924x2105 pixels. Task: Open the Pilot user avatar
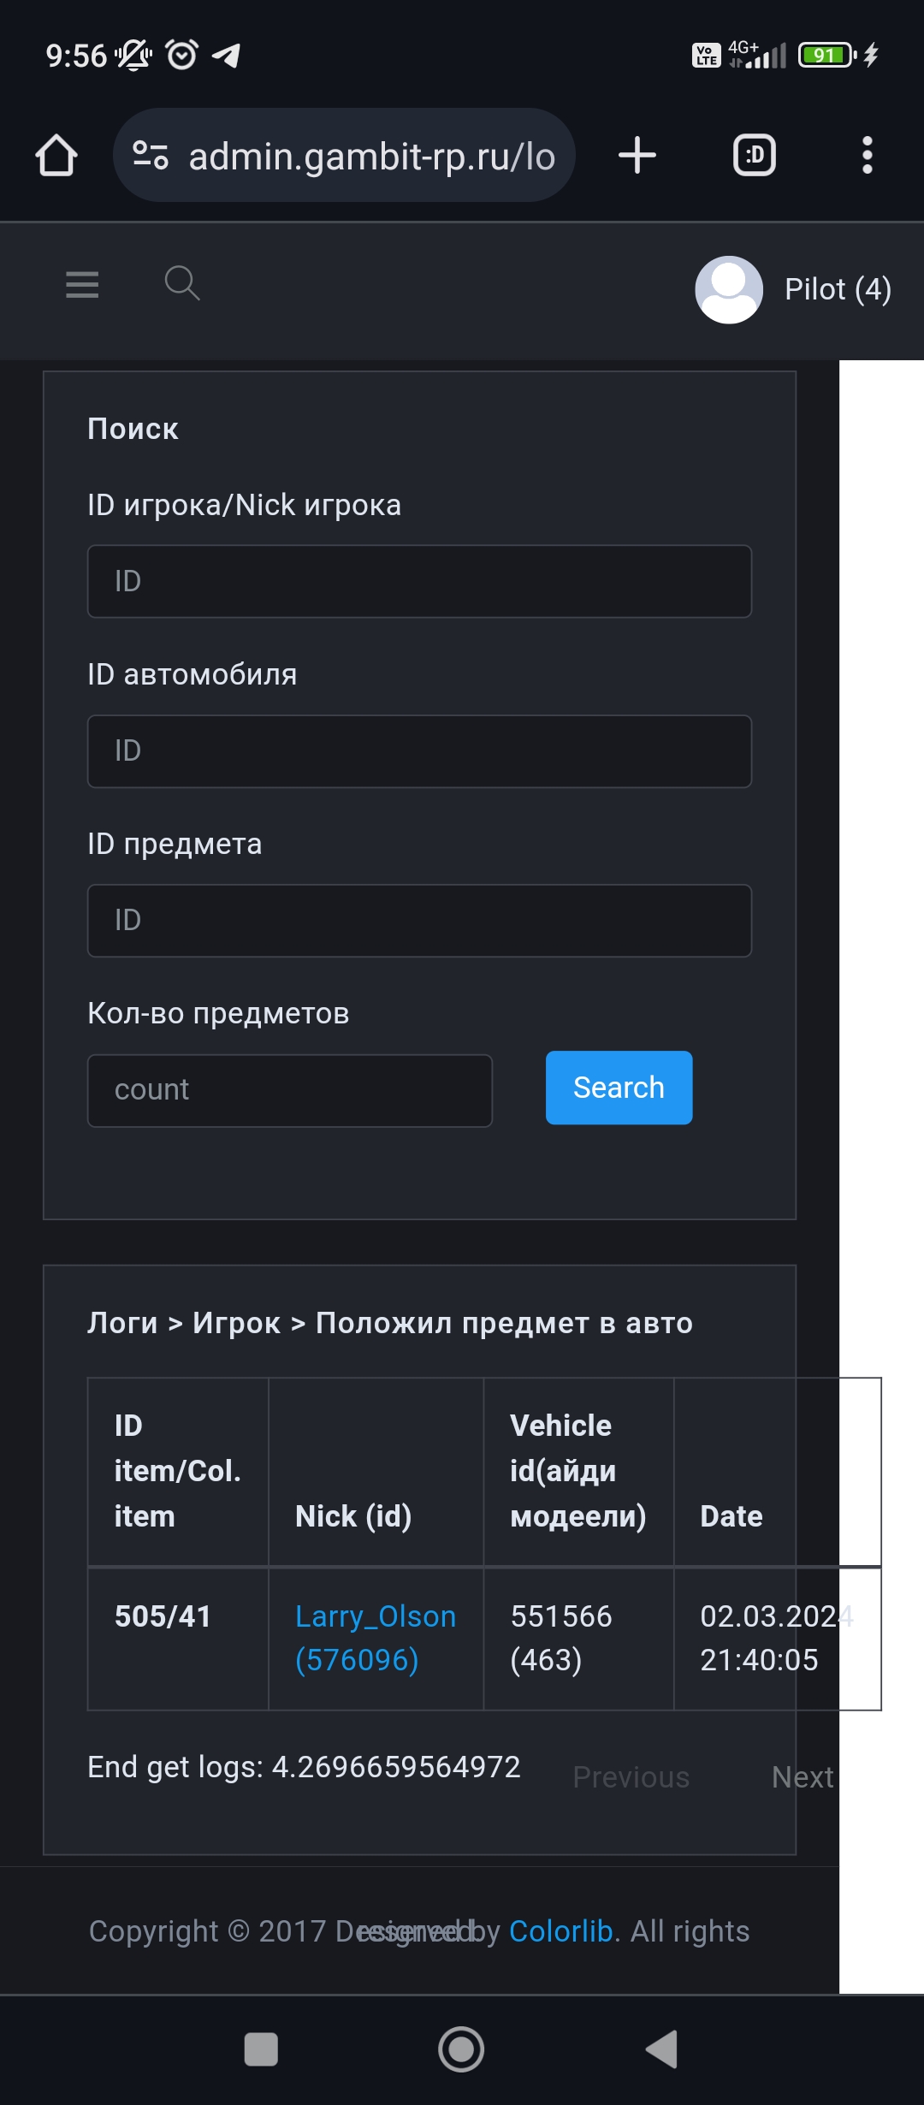point(729,290)
